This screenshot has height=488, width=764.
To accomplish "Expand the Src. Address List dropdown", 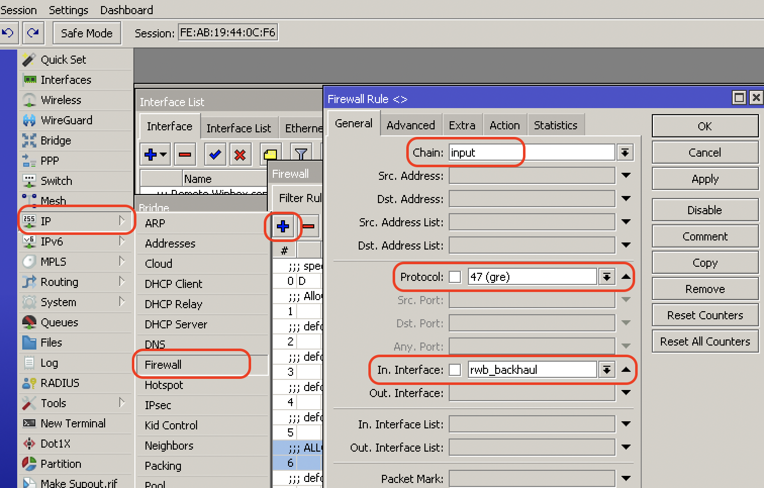I will 626,222.
